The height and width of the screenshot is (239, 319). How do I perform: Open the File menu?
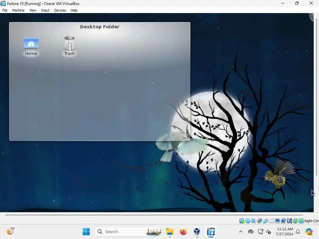(x=5, y=10)
